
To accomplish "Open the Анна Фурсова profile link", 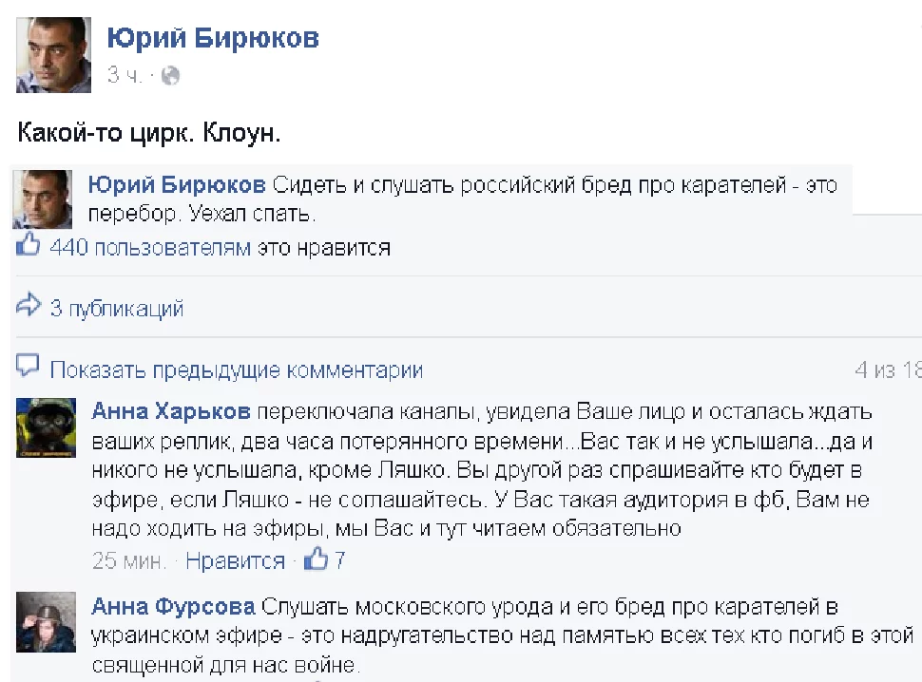I will [173, 607].
